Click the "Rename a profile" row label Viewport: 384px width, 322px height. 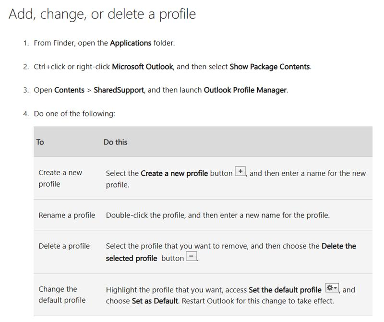67,215
